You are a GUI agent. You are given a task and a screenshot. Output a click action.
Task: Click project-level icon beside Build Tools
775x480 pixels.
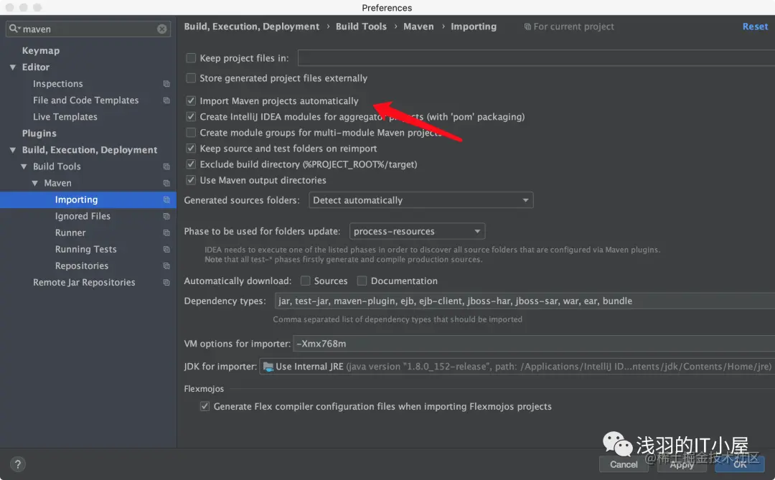166,166
